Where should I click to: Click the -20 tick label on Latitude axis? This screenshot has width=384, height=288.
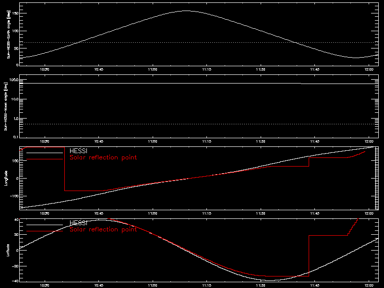[15, 266]
